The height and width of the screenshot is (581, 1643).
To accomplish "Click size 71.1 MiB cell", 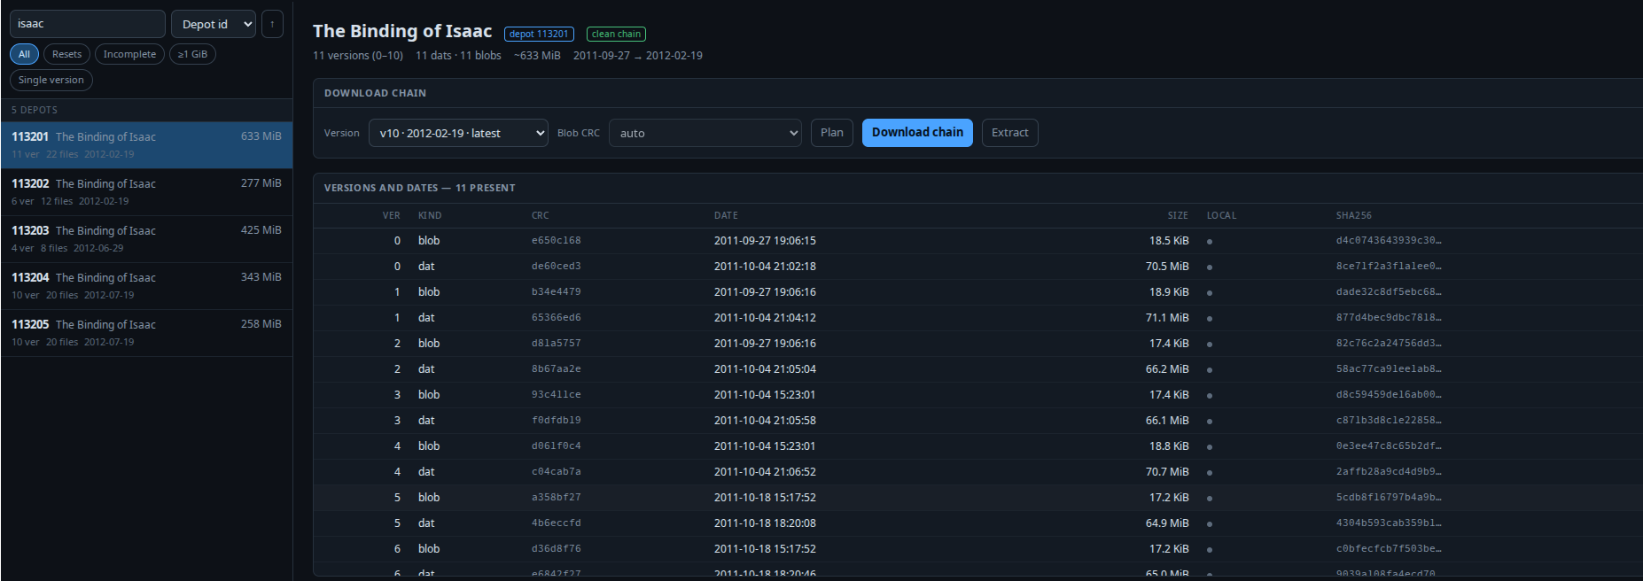I will (1167, 318).
